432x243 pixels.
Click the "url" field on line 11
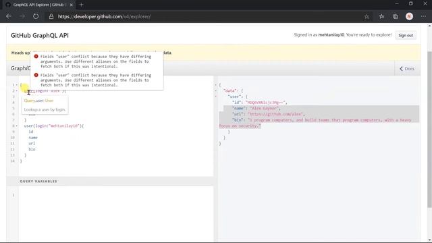[32, 143]
